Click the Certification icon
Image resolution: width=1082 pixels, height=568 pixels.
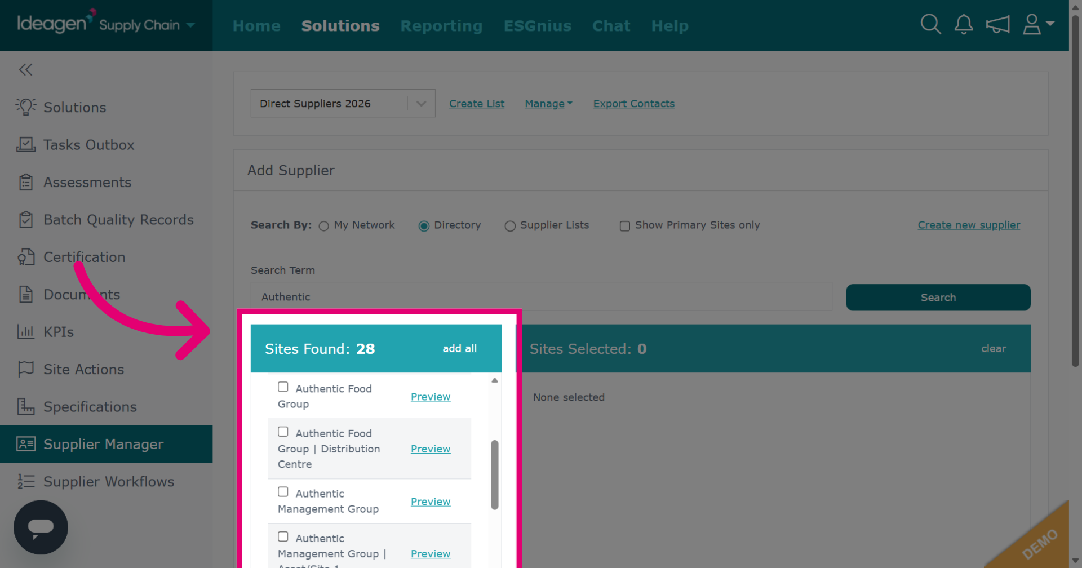click(25, 257)
